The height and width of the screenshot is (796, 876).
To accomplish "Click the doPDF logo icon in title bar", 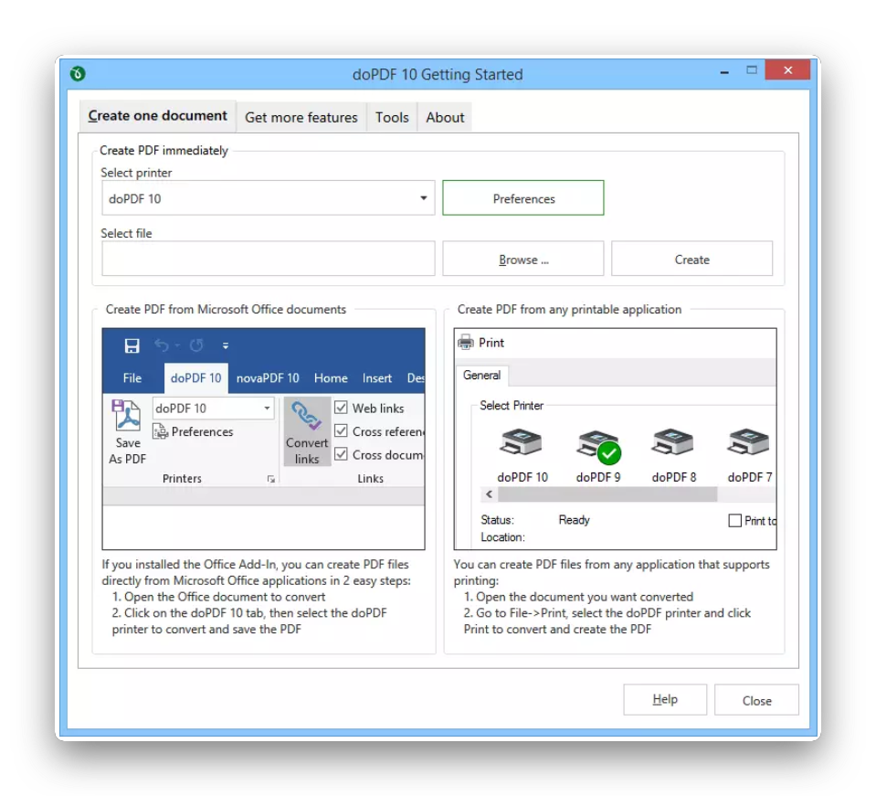I will (78, 74).
